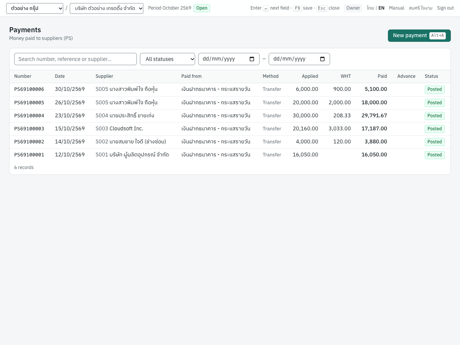Open user name สมศรี ใจงาม
This screenshot has width=460, height=345.
pyautogui.click(x=421, y=8)
